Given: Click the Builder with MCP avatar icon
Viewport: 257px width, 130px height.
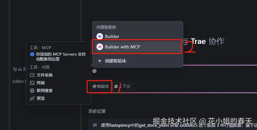Looking at the screenshot, I should click(100, 47).
